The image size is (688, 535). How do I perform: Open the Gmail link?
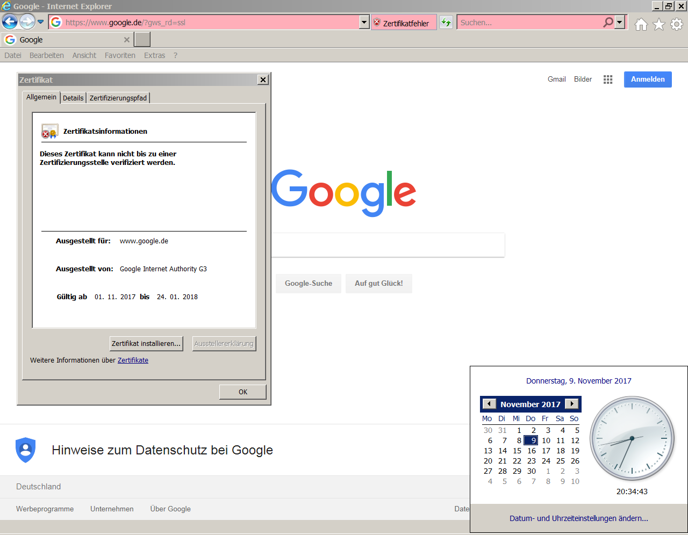pos(557,79)
